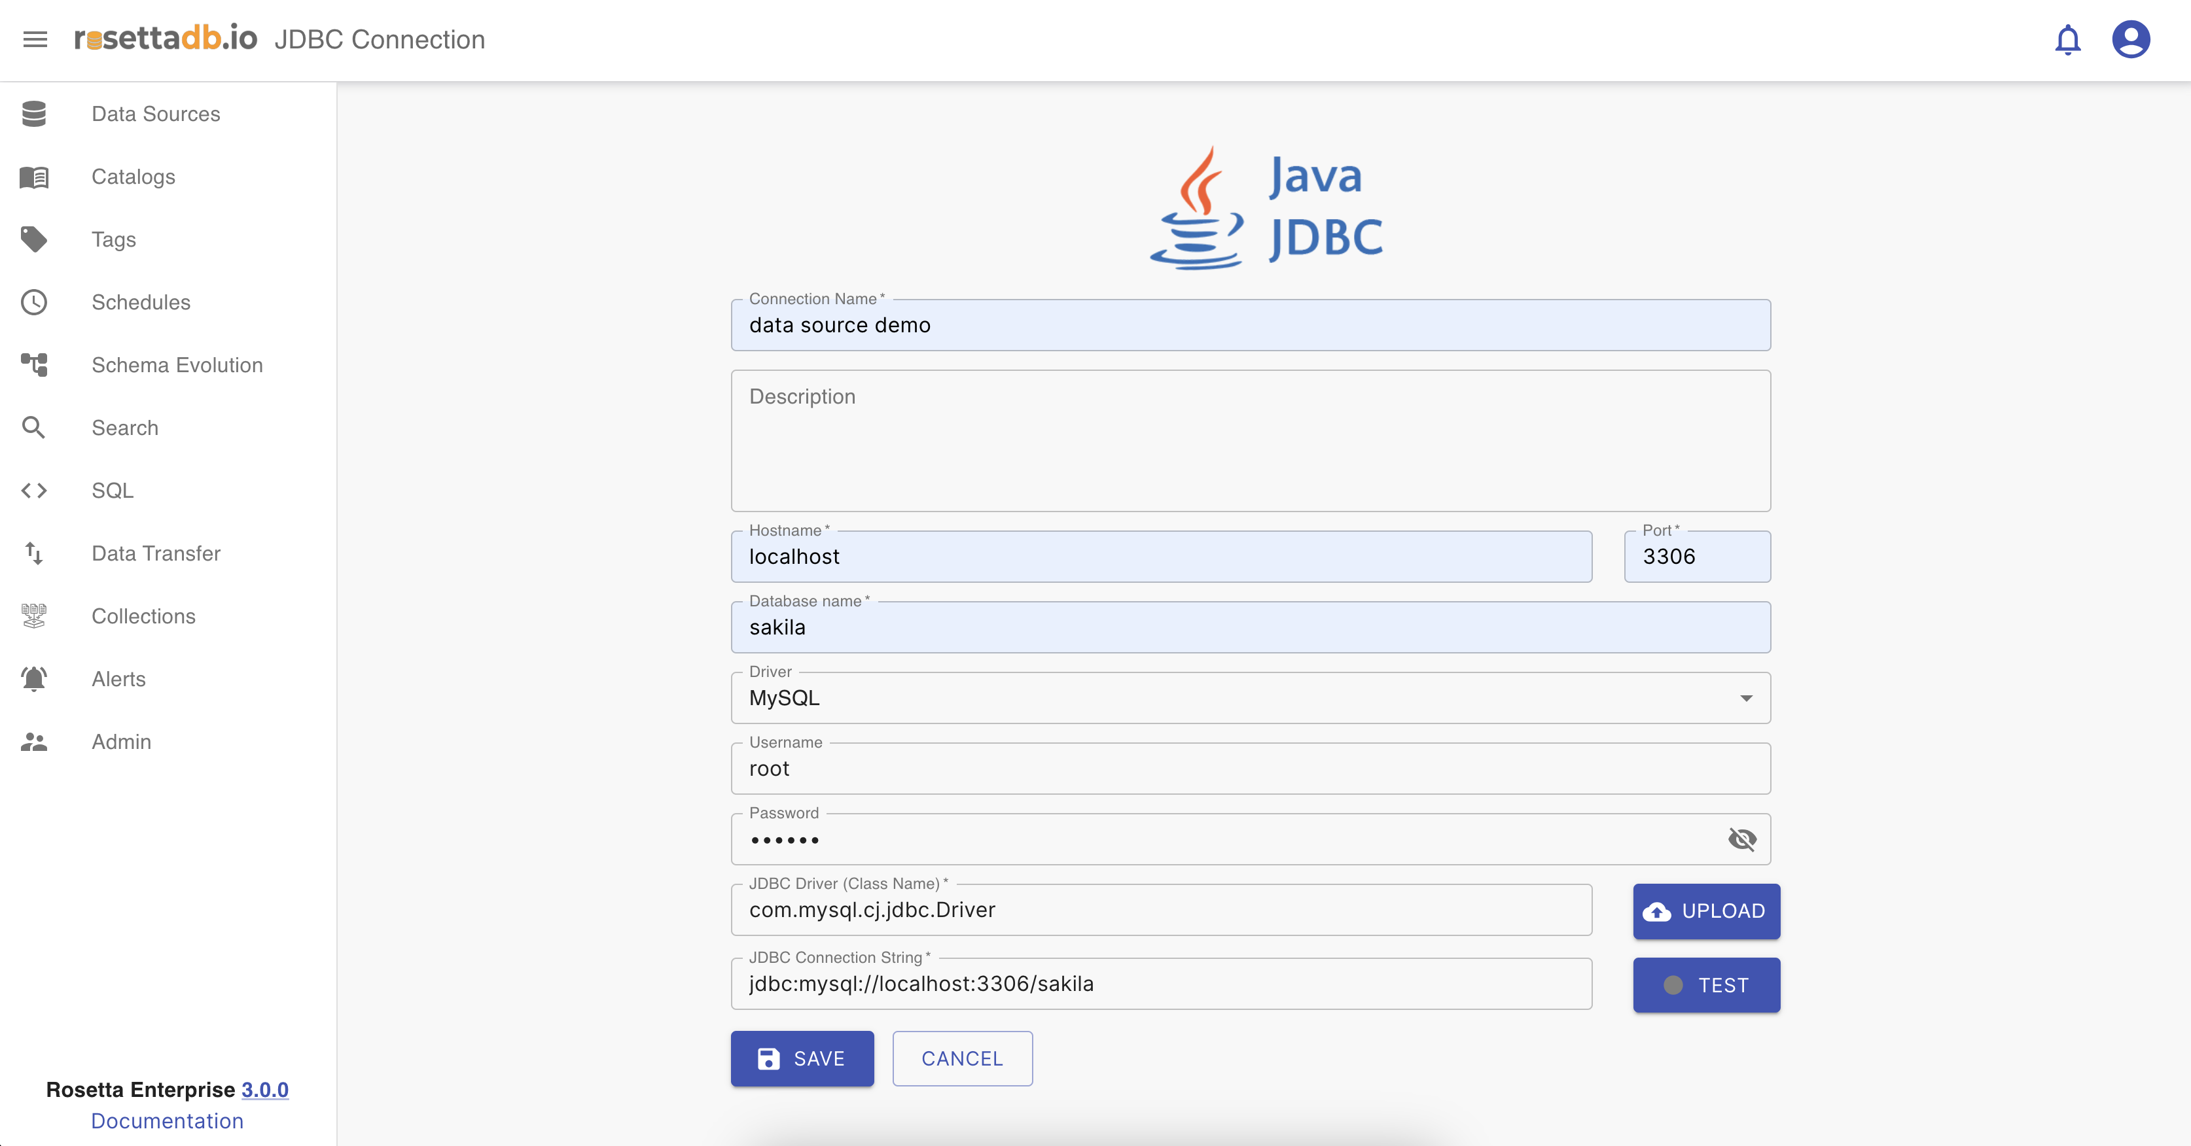
Task: Open the hamburger navigation menu
Action: tap(35, 39)
